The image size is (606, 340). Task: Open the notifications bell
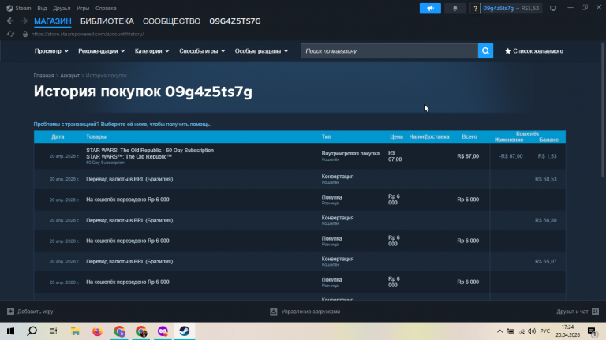[x=454, y=8]
